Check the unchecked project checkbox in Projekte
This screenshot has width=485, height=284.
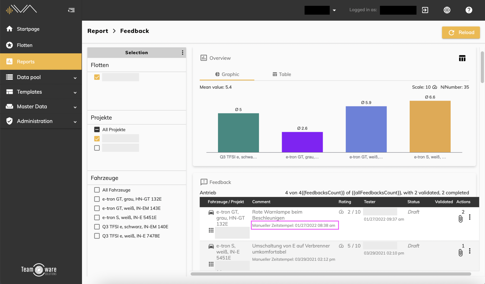[97, 148]
